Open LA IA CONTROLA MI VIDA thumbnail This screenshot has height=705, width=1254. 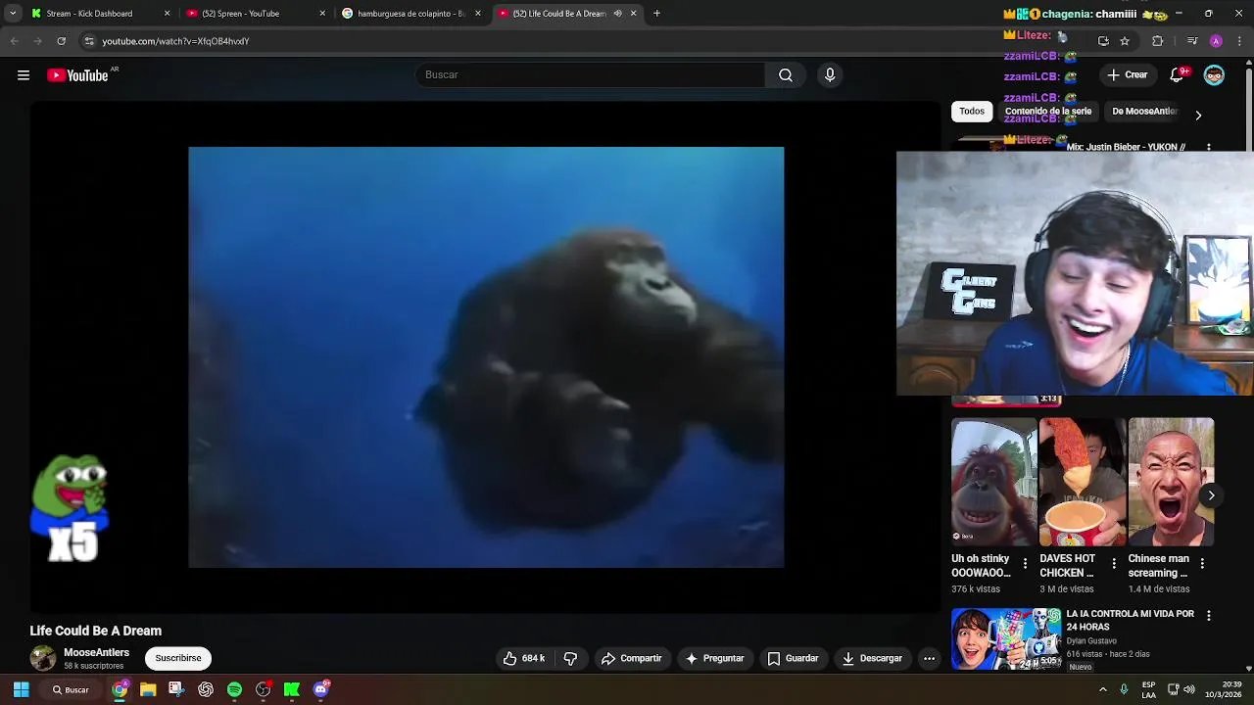point(1006,639)
